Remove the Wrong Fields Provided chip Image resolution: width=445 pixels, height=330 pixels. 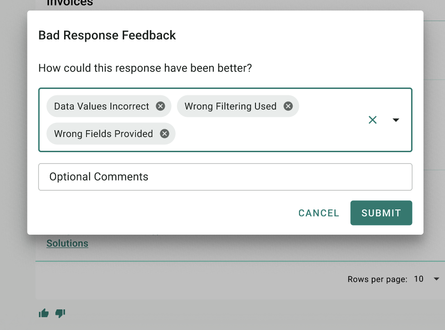pyautogui.click(x=164, y=133)
